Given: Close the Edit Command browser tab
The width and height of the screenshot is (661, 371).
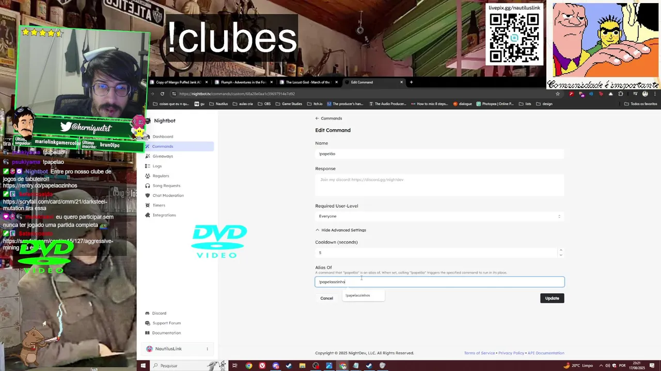Looking at the screenshot, I should pos(401,82).
